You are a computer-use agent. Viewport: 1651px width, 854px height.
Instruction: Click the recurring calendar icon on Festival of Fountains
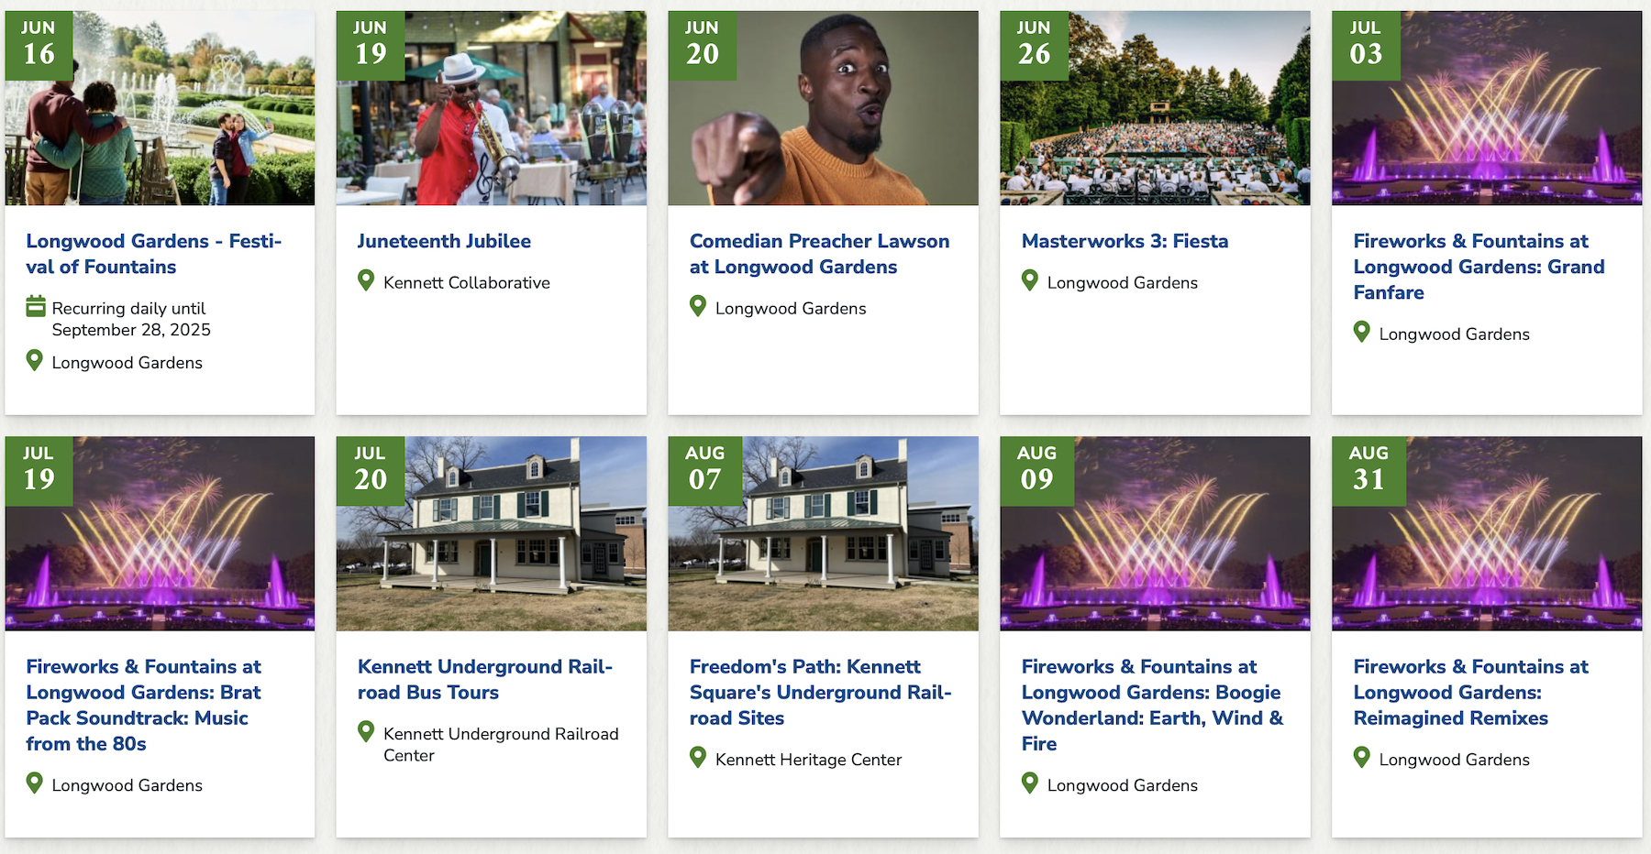(36, 306)
